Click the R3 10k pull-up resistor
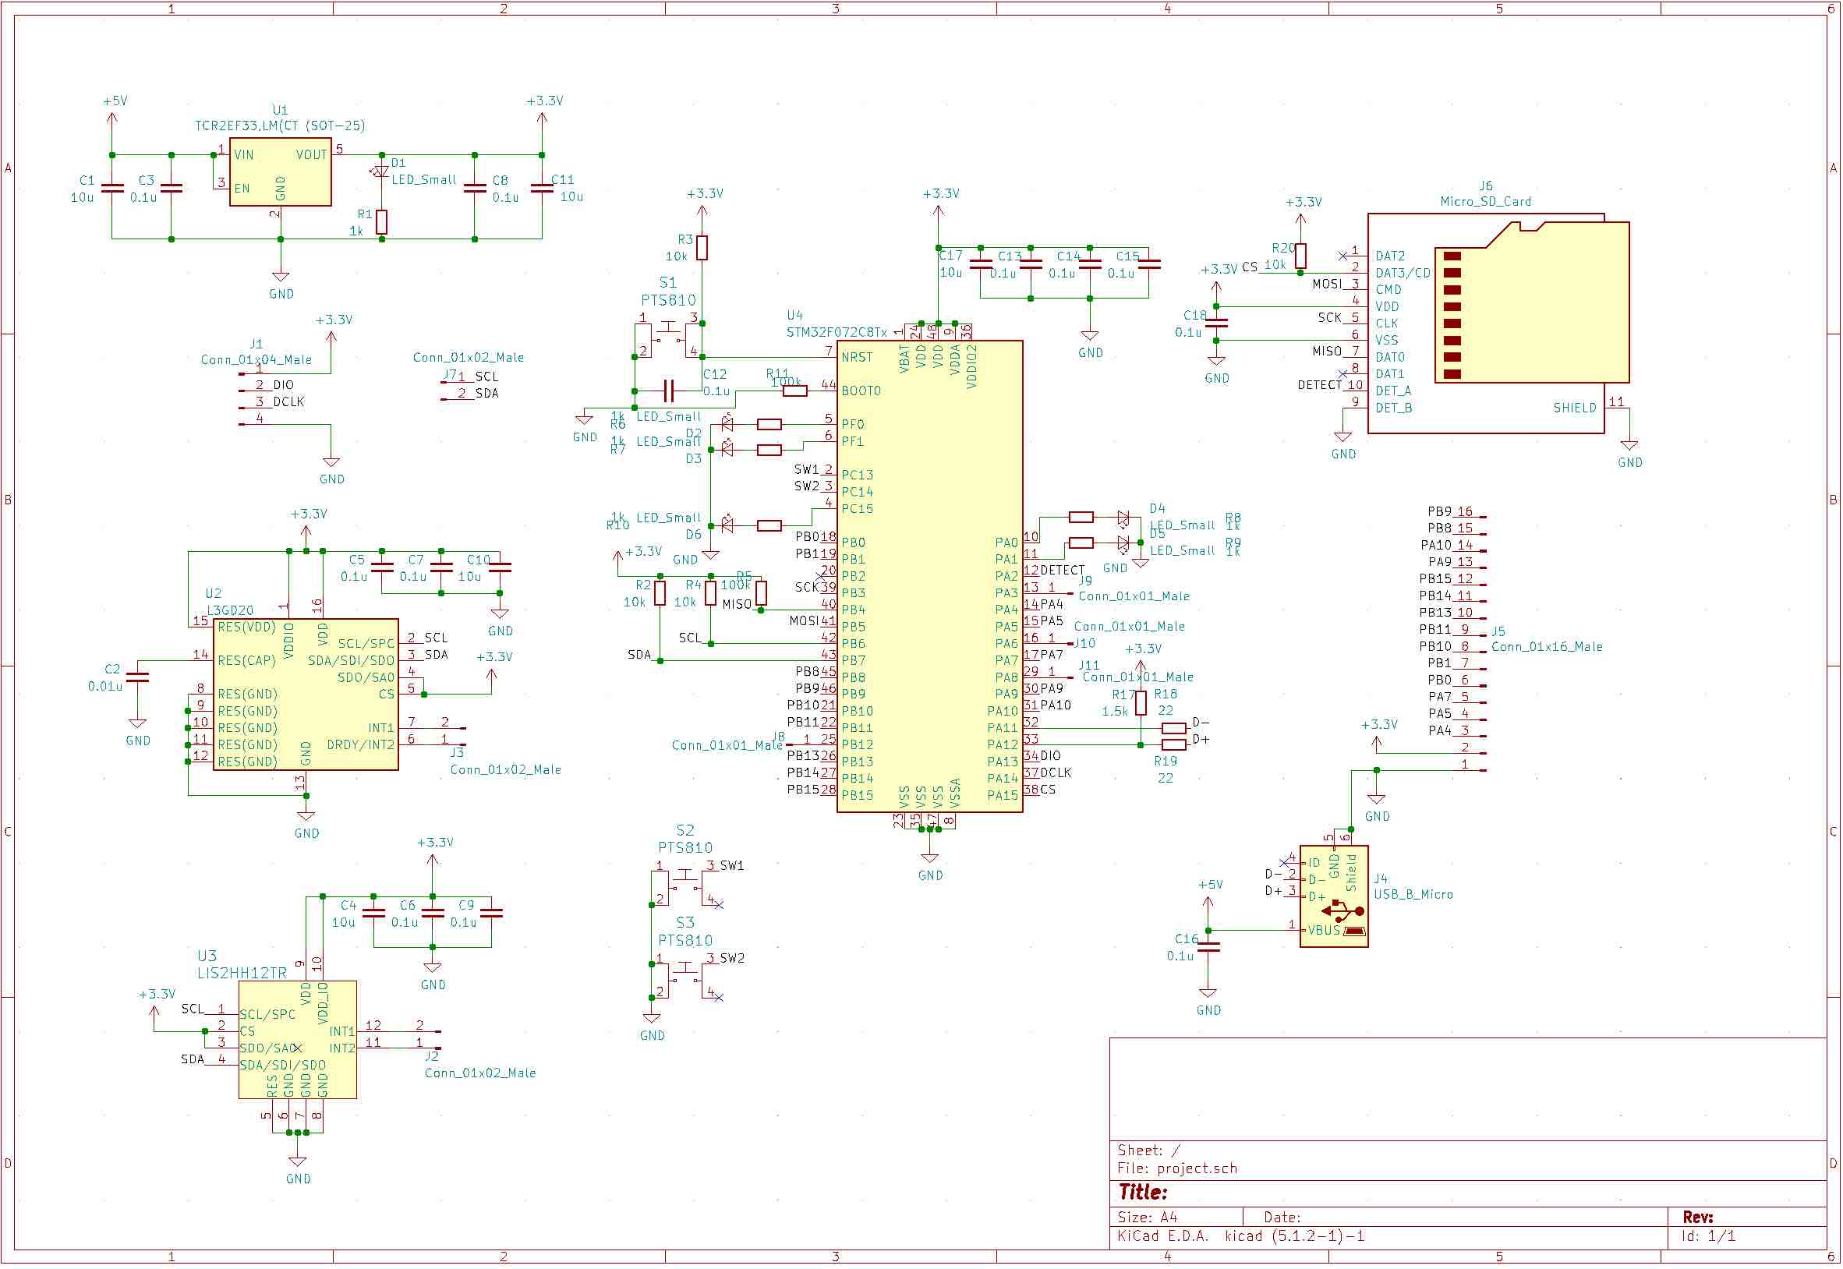Image resolution: width=1843 pixels, height=1269 pixels. coord(702,248)
